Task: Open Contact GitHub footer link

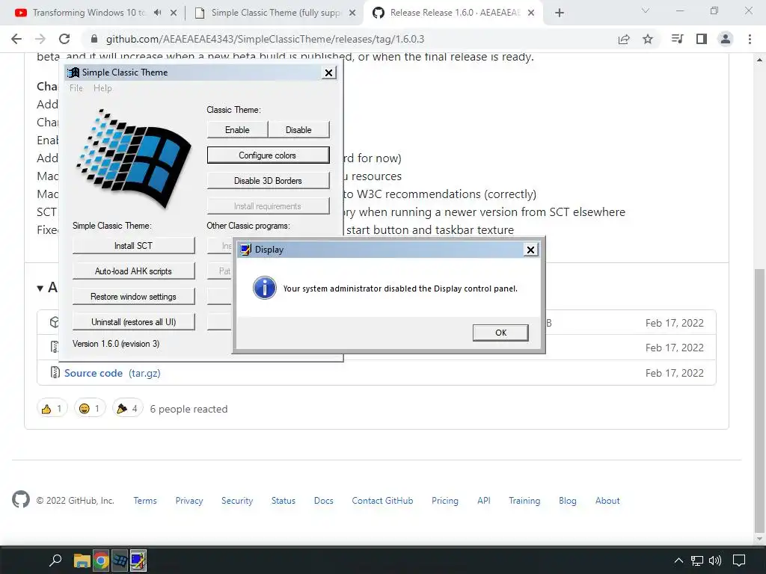Action: coord(382,501)
